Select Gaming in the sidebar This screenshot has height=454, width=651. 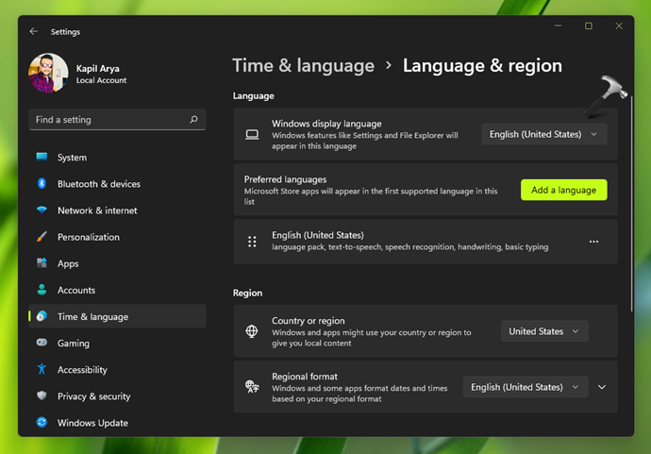[74, 344]
